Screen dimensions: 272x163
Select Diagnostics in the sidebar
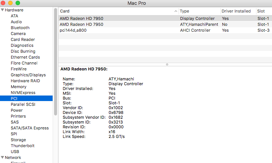(x=22, y=45)
